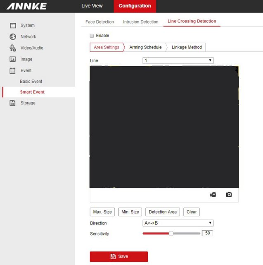Screen dimensions: 263x265
Task: Click the Sensitivity slider handle
Action: pyautogui.click(x=171, y=234)
